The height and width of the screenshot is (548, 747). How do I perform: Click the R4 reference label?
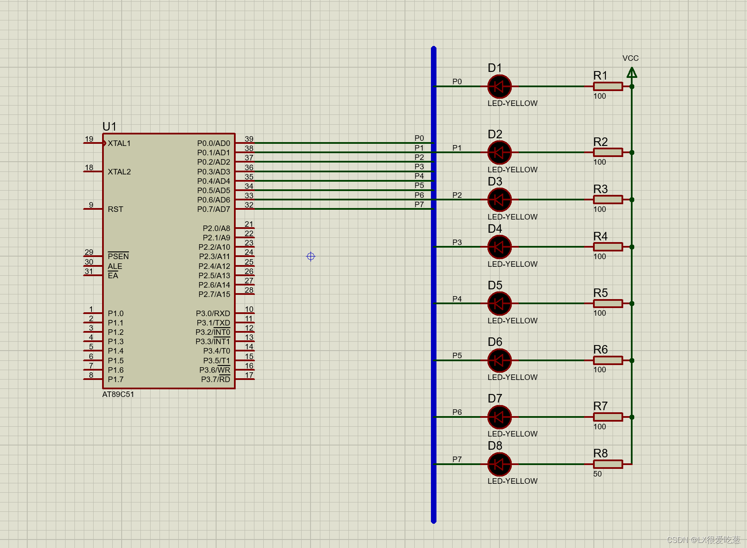601,236
